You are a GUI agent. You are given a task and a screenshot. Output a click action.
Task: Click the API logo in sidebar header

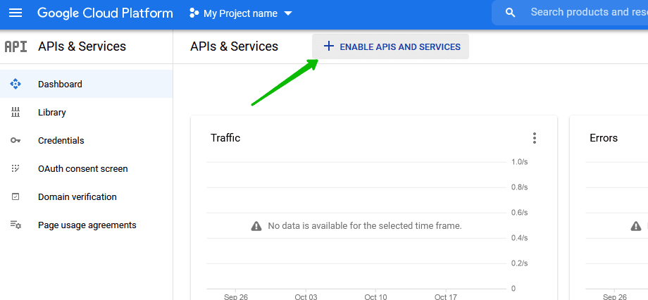click(x=15, y=46)
